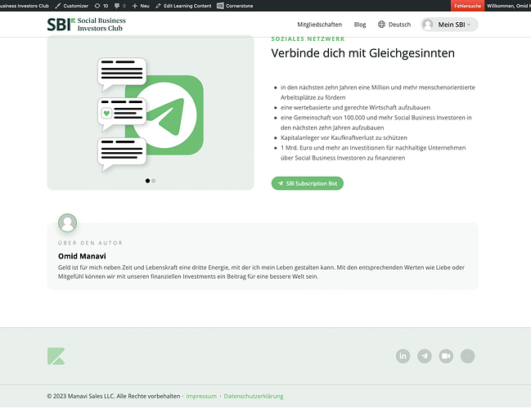
Task: Go to the Blog menu item
Action: [x=360, y=25]
